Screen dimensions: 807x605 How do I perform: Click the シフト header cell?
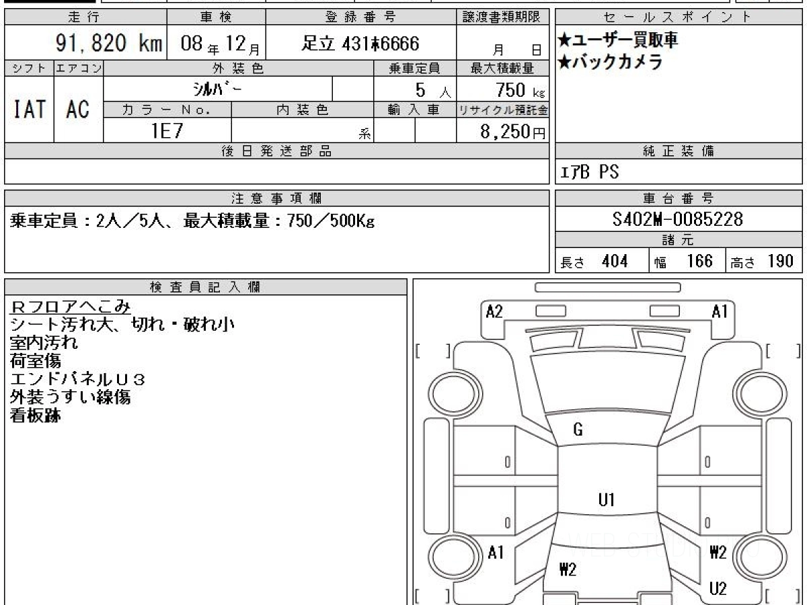29,68
